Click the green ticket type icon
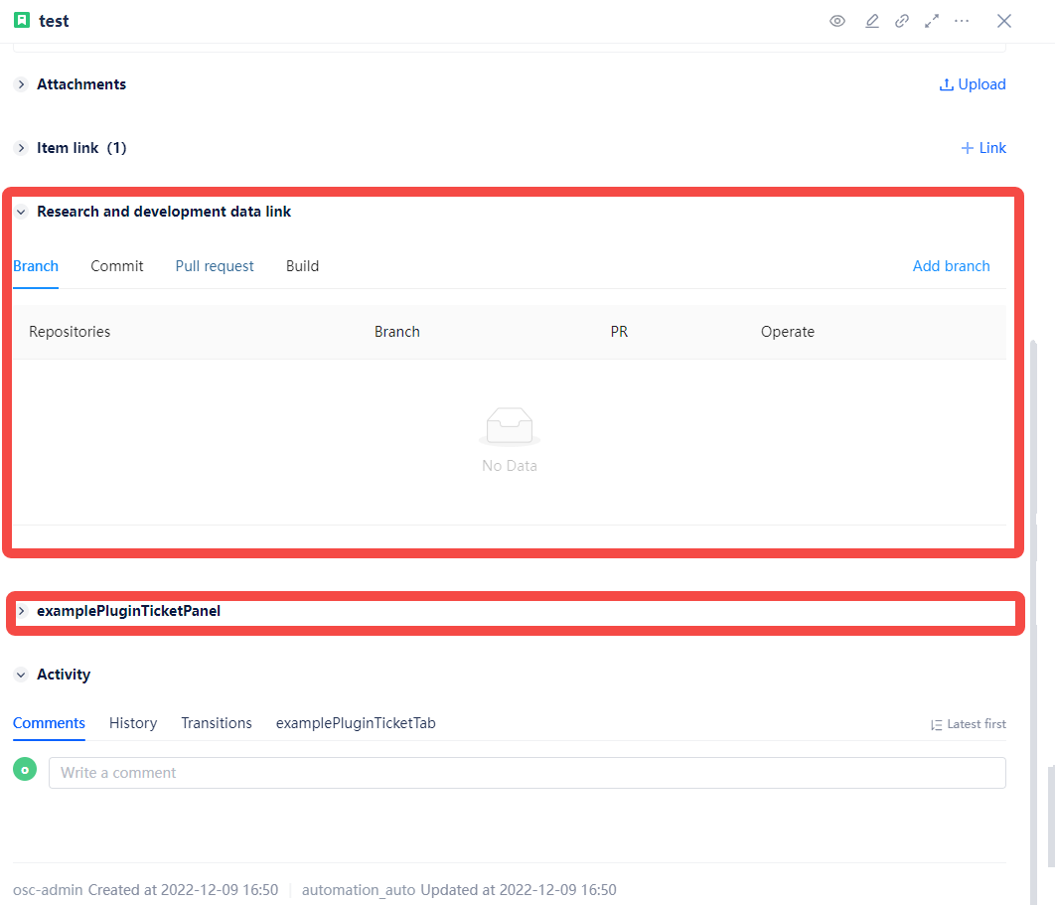Image resolution: width=1055 pixels, height=905 pixels. [22, 21]
